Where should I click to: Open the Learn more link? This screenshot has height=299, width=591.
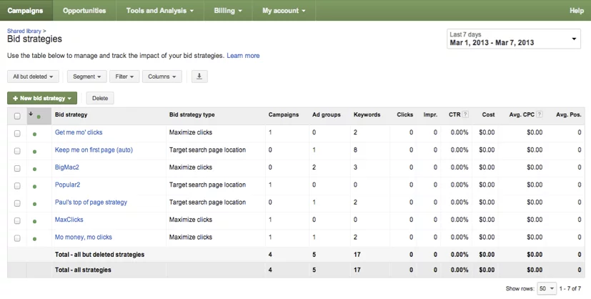coord(243,56)
